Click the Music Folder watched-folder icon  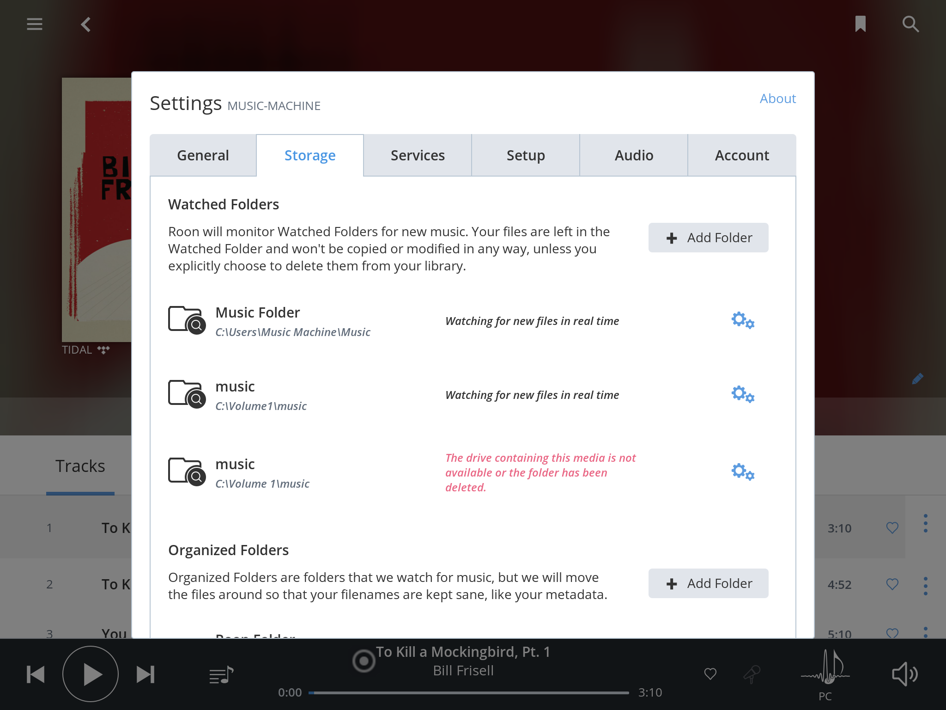point(187,320)
